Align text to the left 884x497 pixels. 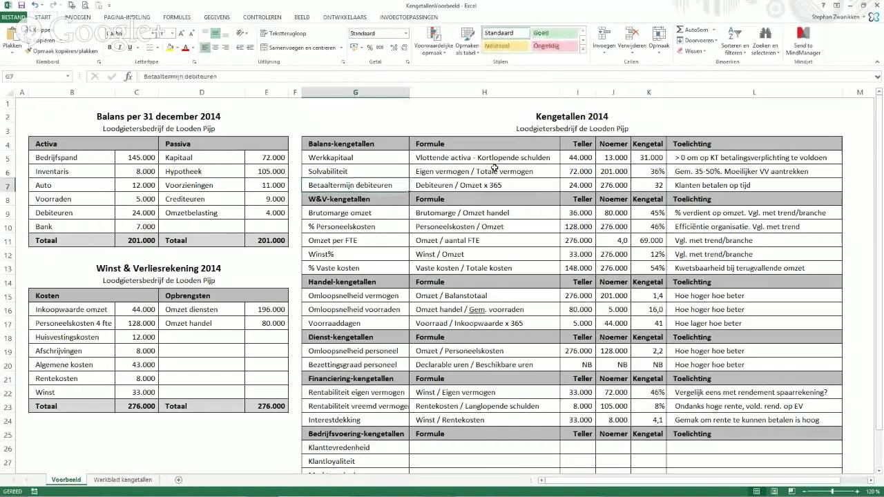[205, 48]
